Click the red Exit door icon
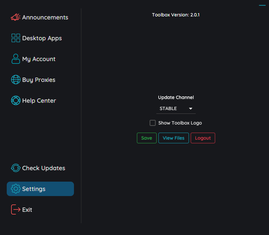 click(15, 210)
